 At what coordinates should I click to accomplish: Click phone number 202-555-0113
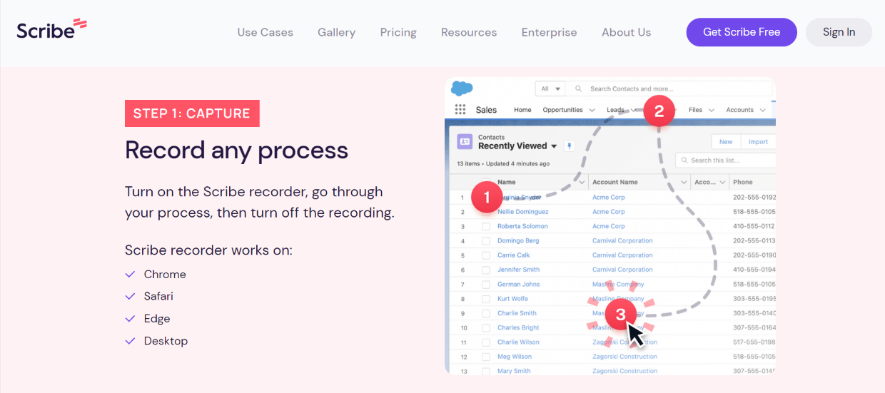[754, 240]
